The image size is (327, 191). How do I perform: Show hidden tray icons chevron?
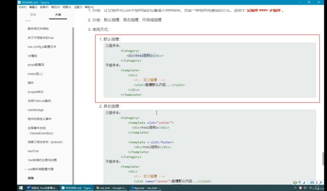point(295,188)
